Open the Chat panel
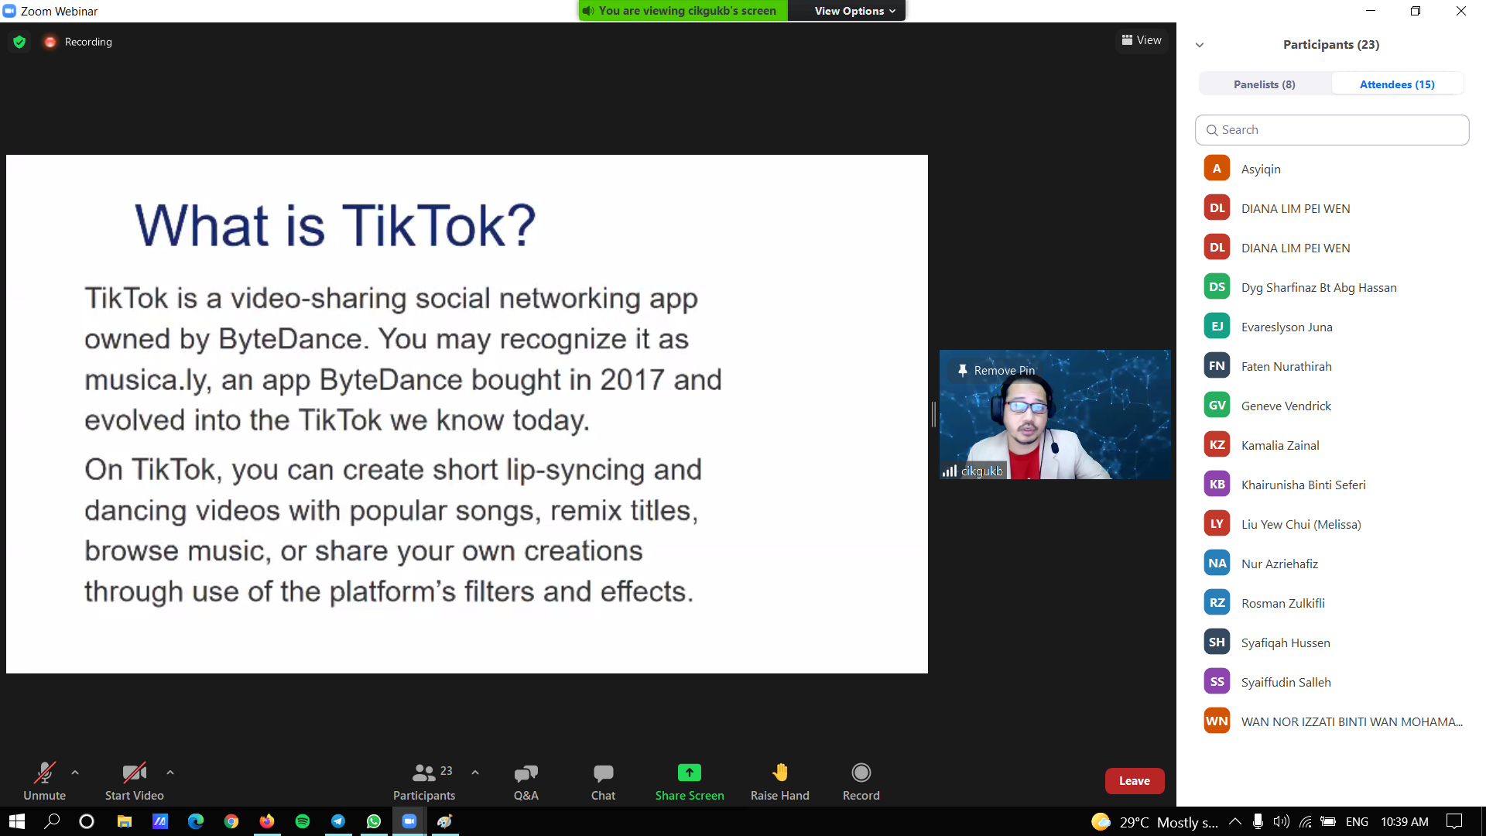Viewport: 1486px width, 836px height. [x=603, y=781]
